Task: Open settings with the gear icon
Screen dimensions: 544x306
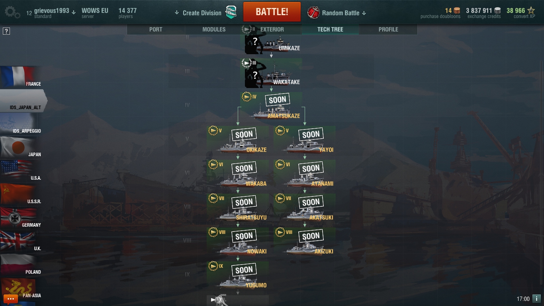Action: (x=12, y=12)
